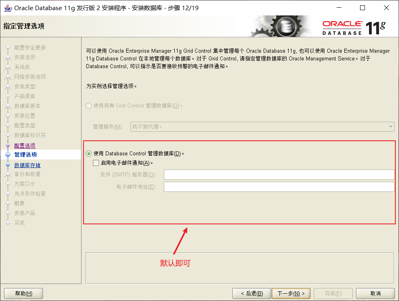Image resolution: width=399 pixels, height=301 pixels.
Task: Click the 完成(F) finish button
Action: [333, 293]
